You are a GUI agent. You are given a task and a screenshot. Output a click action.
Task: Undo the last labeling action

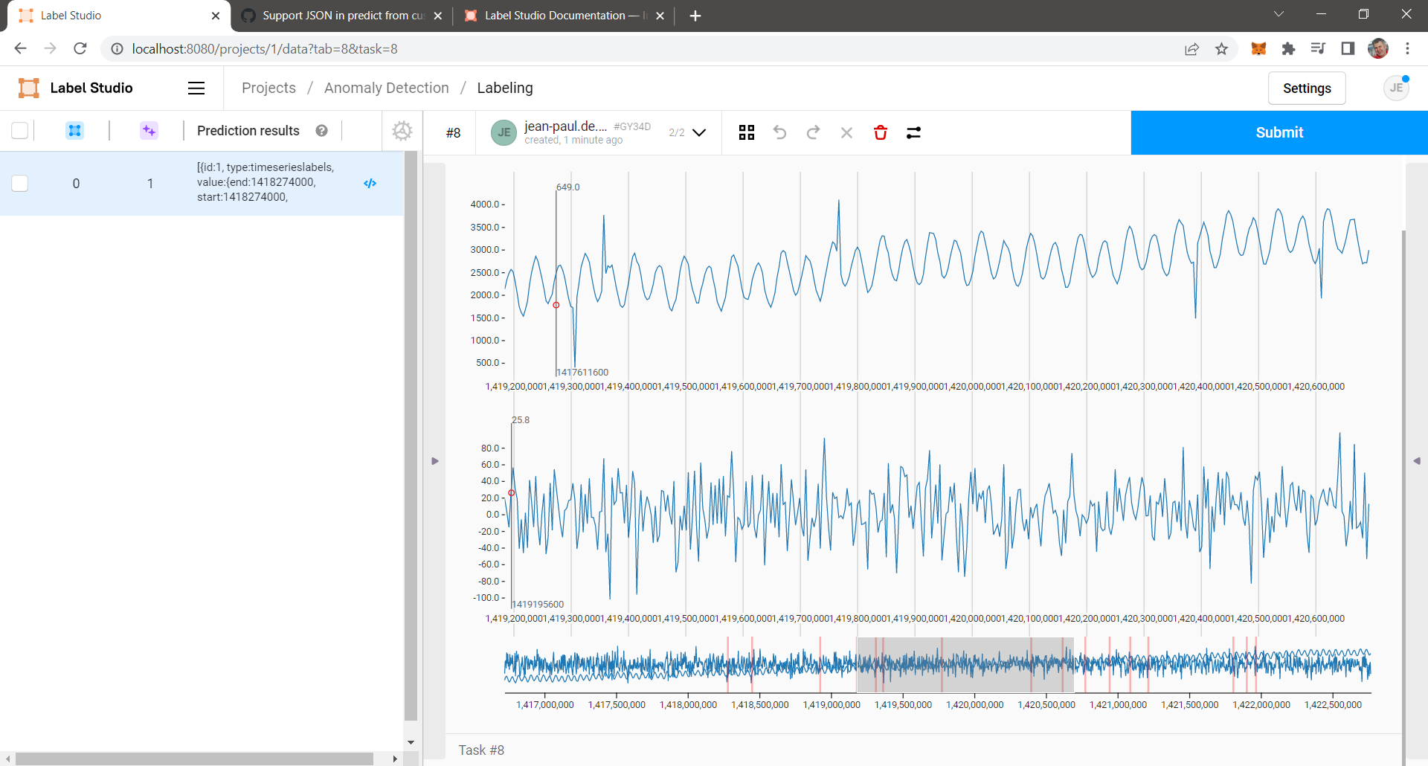(x=779, y=132)
